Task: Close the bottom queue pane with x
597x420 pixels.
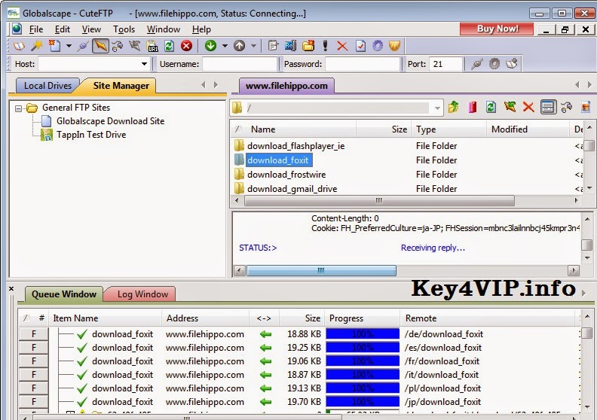Action: coord(11,289)
